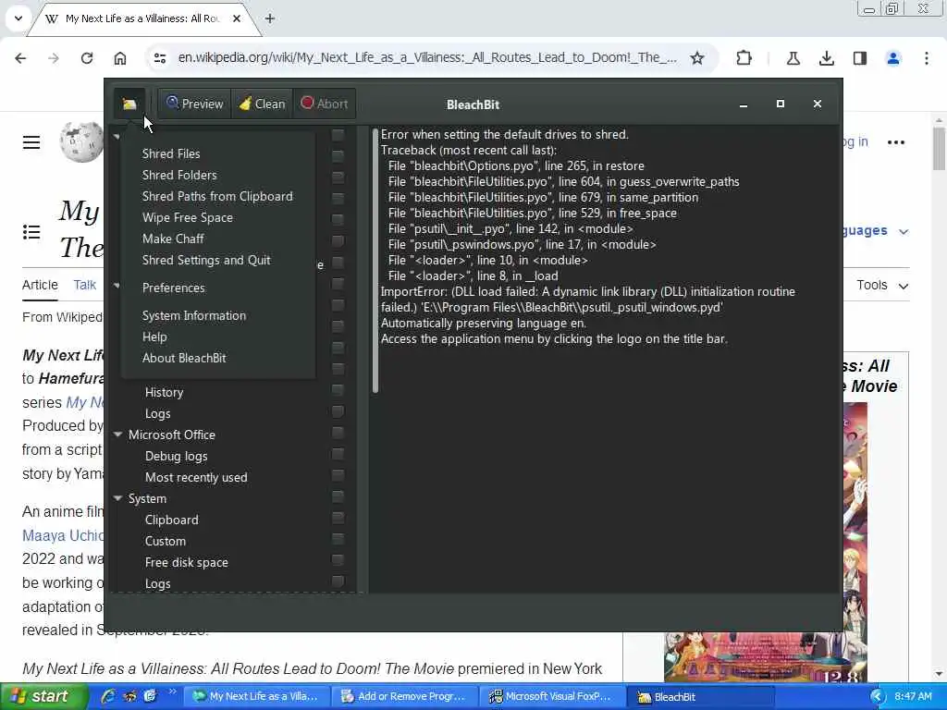Tick the Custom checkbox
The image size is (947, 710).
pyautogui.click(x=338, y=539)
